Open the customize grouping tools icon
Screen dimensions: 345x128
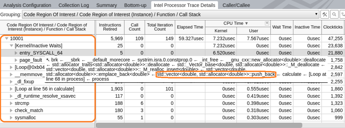tap(325, 14)
